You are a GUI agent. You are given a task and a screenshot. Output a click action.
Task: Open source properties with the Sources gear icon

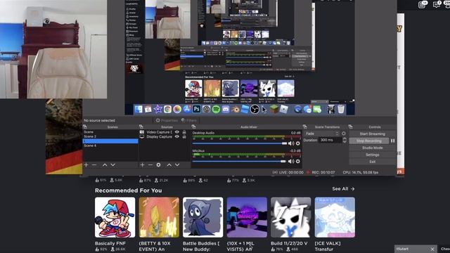[x=158, y=165]
